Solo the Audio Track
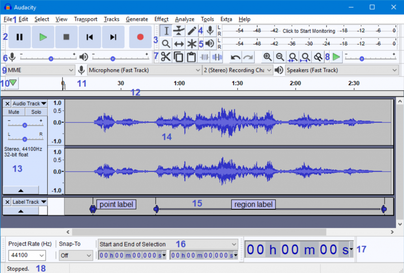 pos(36,112)
